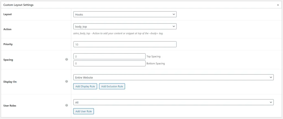Click the User Roles row label
The image size is (283, 119).
click(10, 106)
